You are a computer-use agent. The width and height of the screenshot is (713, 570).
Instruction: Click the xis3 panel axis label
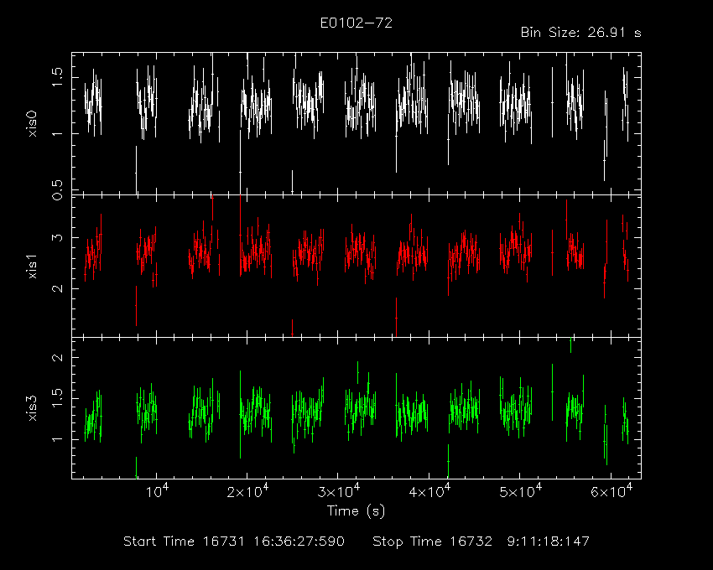(x=32, y=408)
